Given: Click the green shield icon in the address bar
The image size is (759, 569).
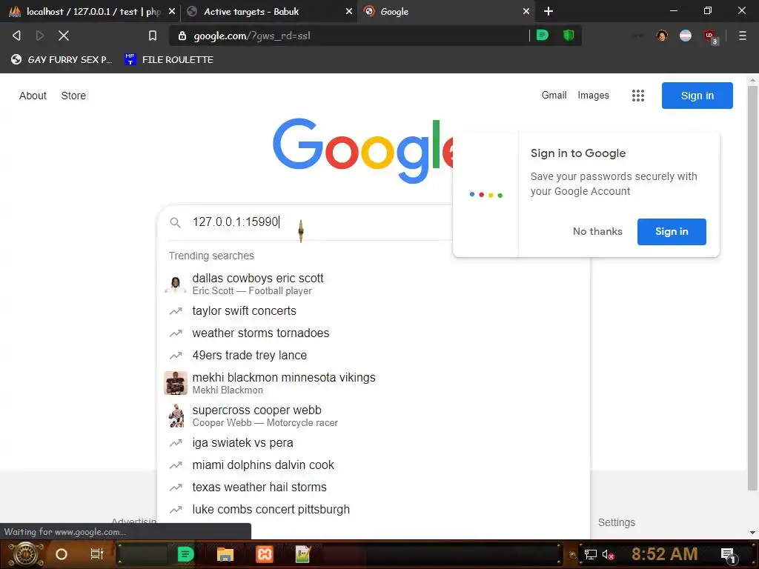Looking at the screenshot, I should [x=569, y=36].
